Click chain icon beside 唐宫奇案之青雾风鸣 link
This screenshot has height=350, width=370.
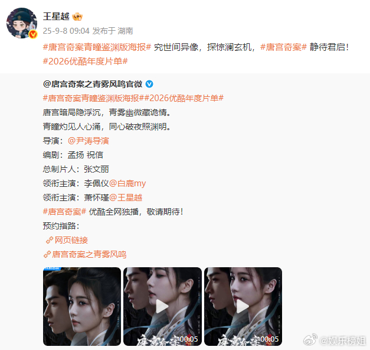[47, 254]
